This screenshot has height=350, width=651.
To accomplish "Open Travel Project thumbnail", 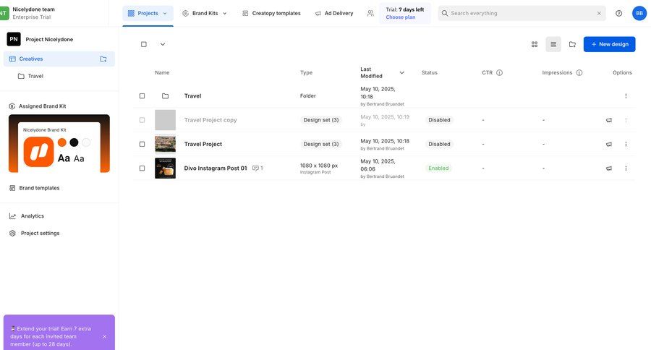I will pyautogui.click(x=165, y=144).
